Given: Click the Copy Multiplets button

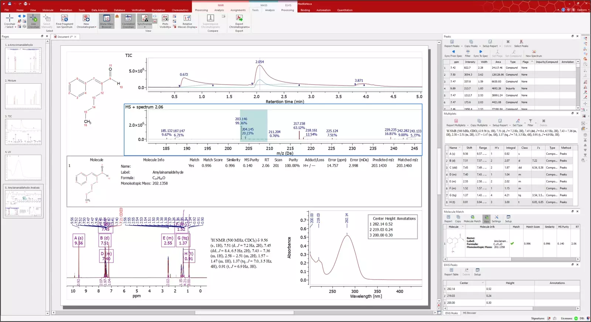Looking at the screenshot, I should [479, 121].
